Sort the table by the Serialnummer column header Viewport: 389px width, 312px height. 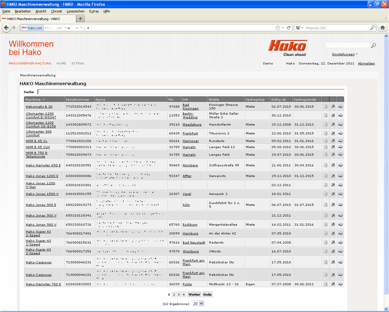point(79,99)
